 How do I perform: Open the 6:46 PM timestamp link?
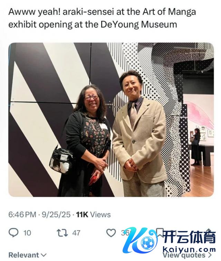(x=22, y=214)
